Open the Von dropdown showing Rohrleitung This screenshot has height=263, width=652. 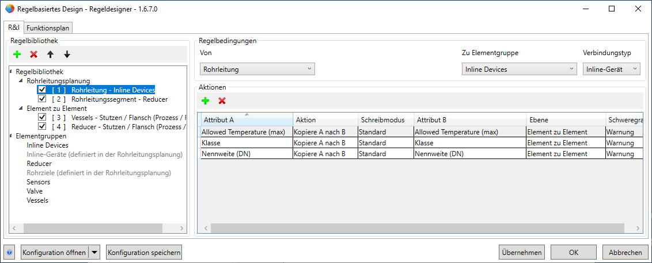point(257,69)
